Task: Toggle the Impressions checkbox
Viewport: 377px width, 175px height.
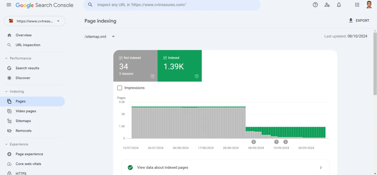Action: point(120,88)
